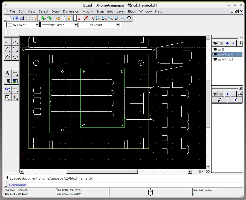
Task: Open the Layer menu
Action: tap(121, 11)
